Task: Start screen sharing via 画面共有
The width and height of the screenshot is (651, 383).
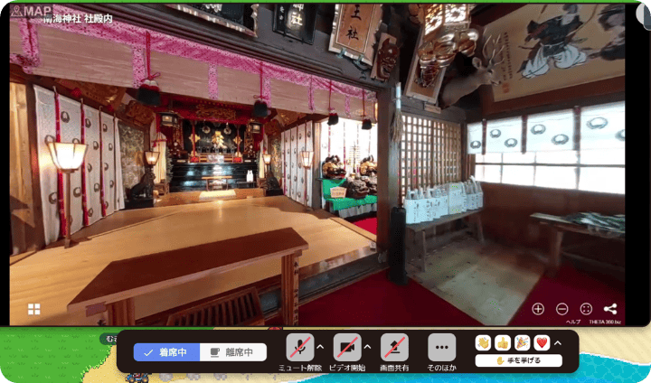Action: 394,347
